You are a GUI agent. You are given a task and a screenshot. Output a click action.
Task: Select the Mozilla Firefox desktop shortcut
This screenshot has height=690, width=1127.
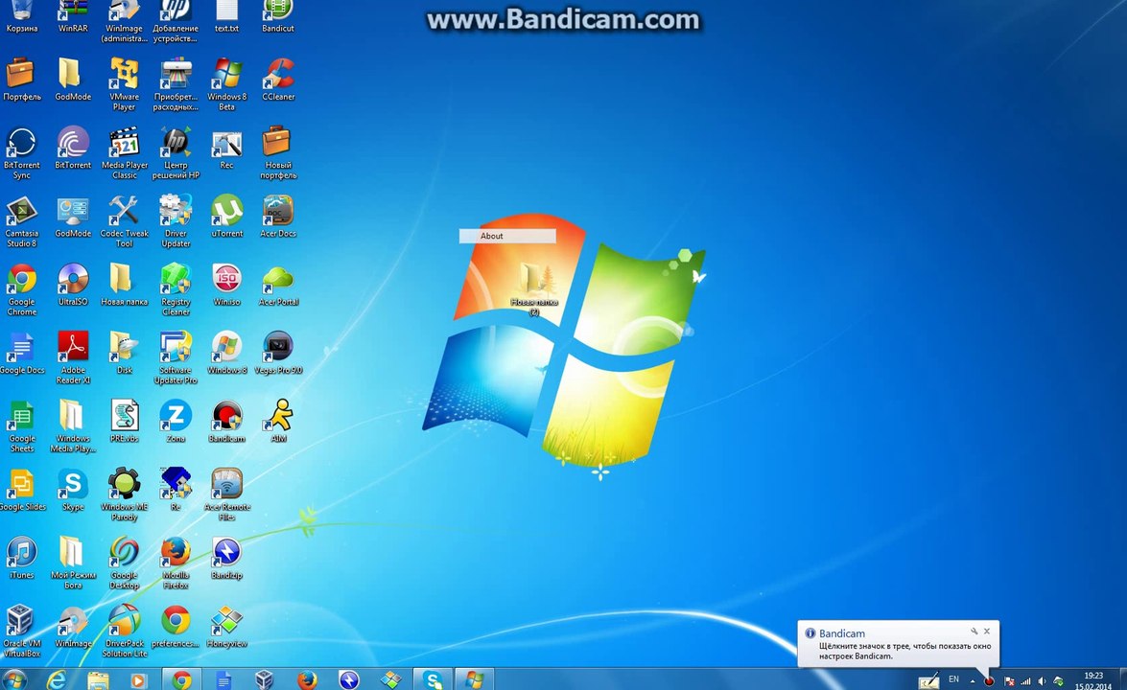click(176, 563)
